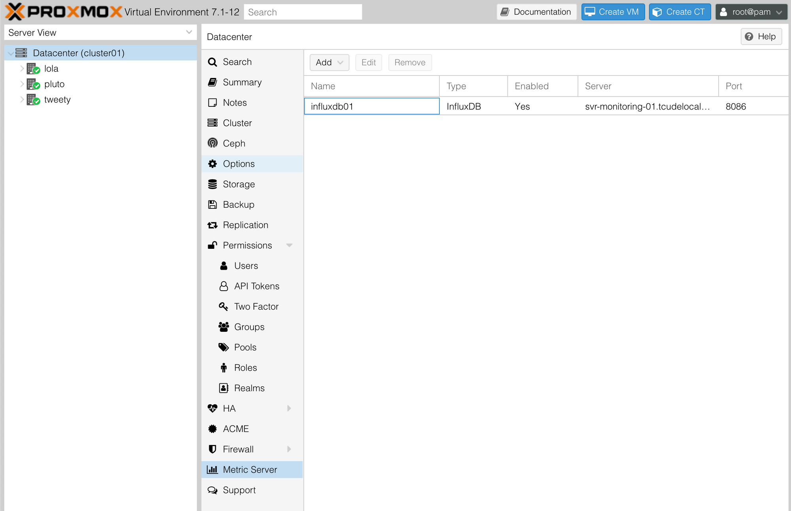Click the lola node server icon
Viewport: 791px width, 511px height.
tap(33, 69)
